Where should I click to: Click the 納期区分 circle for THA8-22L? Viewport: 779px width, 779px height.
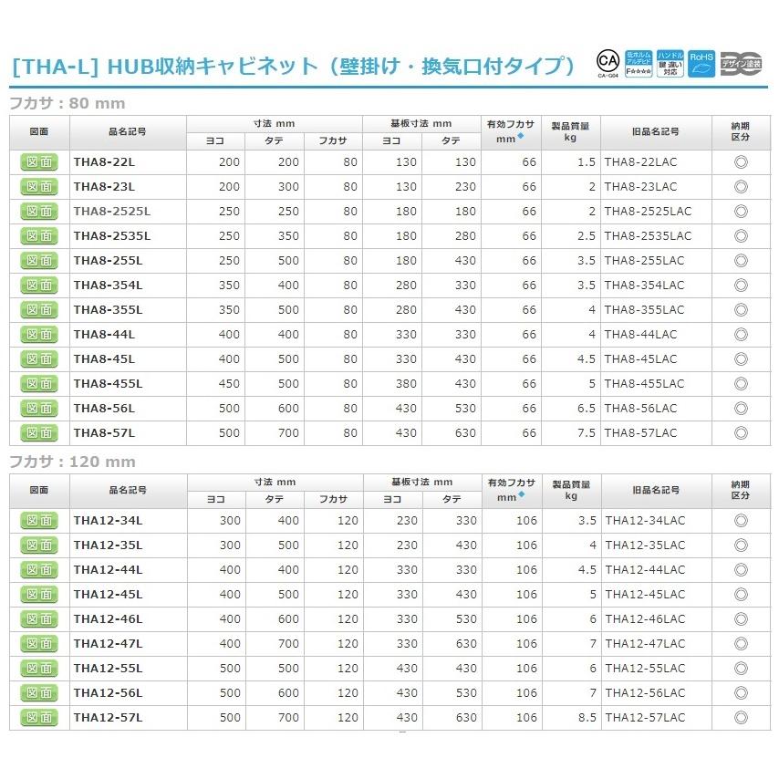pos(739,161)
